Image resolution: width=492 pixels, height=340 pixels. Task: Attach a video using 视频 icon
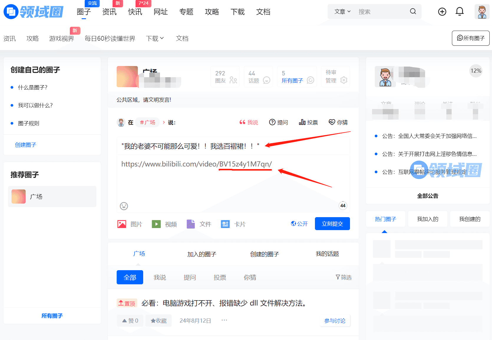pos(156,224)
